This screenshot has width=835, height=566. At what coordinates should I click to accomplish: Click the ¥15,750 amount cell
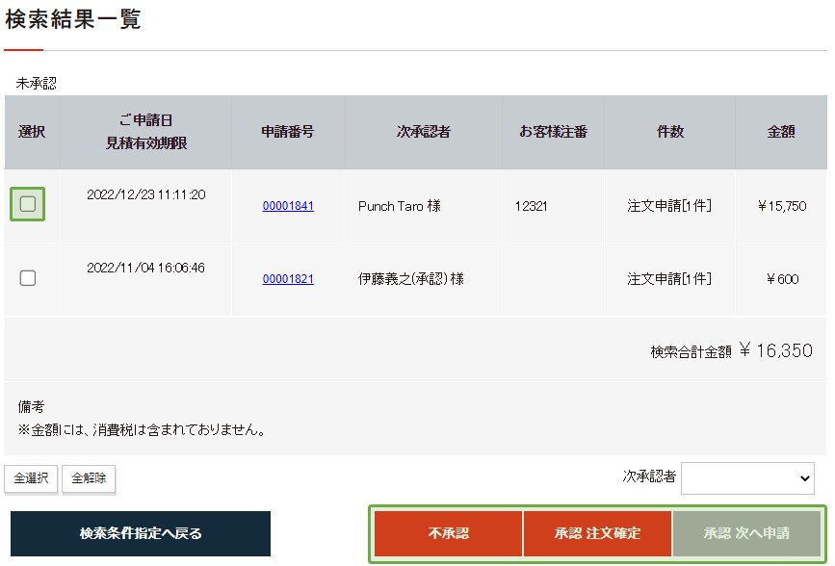[782, 206]
